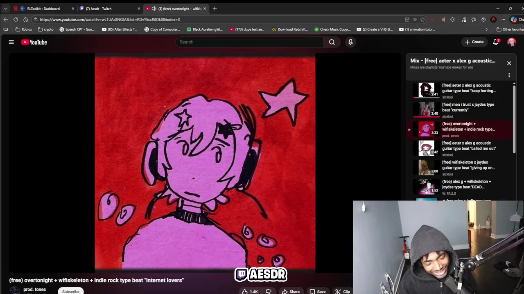The width and height of the screenshot is (524, 294).
Task: Click the playlist panel scrollbar
Action: click(514, 119)
